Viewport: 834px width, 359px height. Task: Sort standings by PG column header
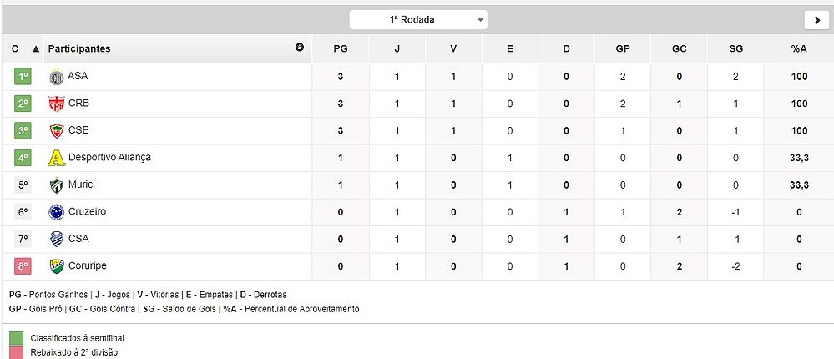[340, 48]
